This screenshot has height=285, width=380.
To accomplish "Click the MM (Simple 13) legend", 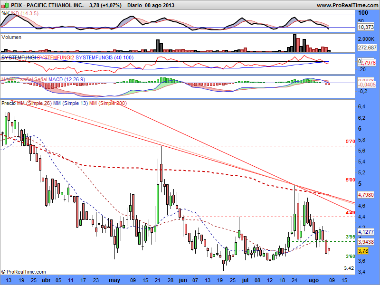I will coord(70,103).
